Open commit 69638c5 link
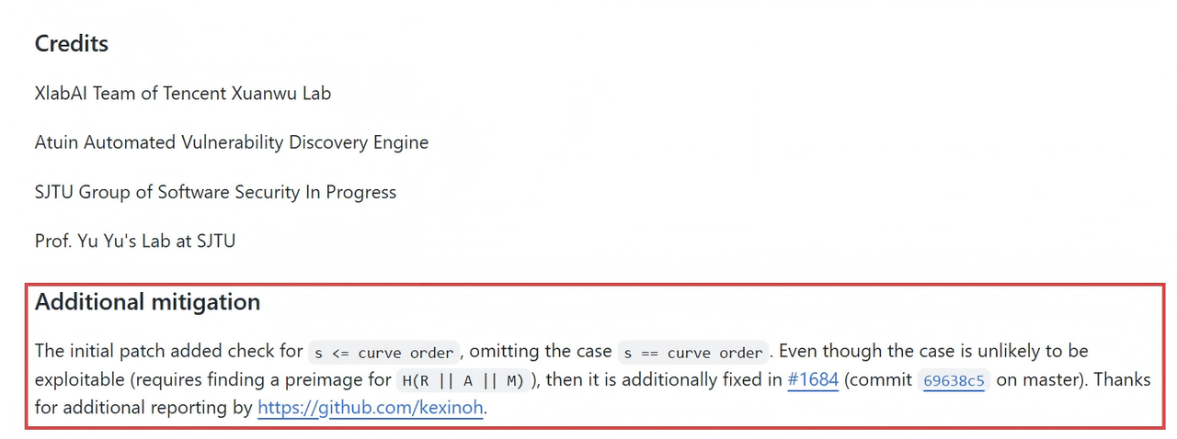 coord(954,380)
